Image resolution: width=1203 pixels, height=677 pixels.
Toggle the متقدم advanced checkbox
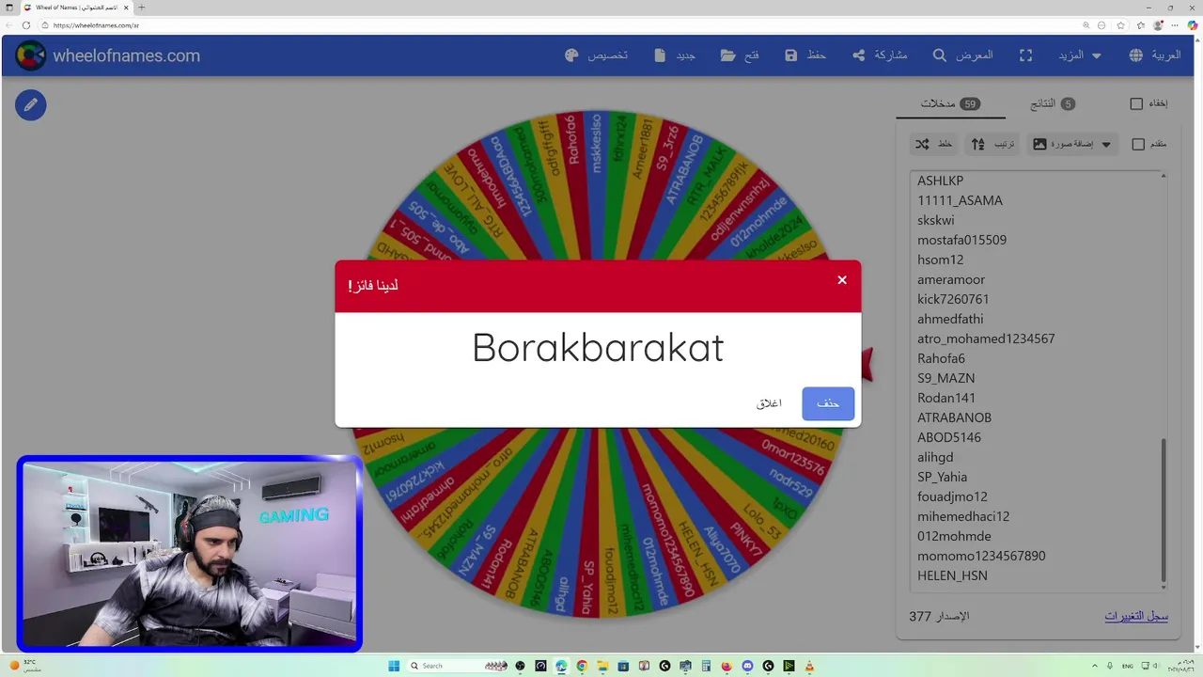pyautogui.click(x=1138, y=144)
